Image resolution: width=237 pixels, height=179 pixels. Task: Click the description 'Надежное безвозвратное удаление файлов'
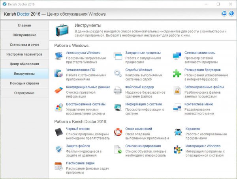[x=145, y=94]
